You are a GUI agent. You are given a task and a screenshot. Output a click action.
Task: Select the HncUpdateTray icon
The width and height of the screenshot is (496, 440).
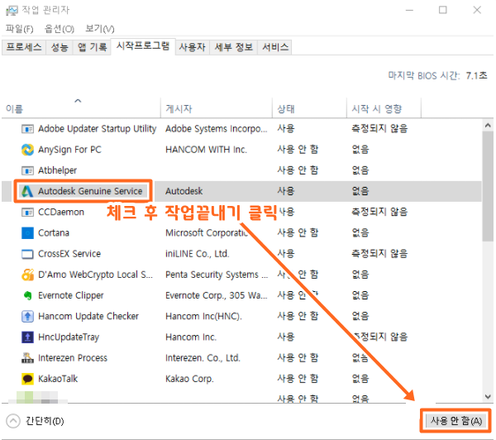[x=27, y=337]
